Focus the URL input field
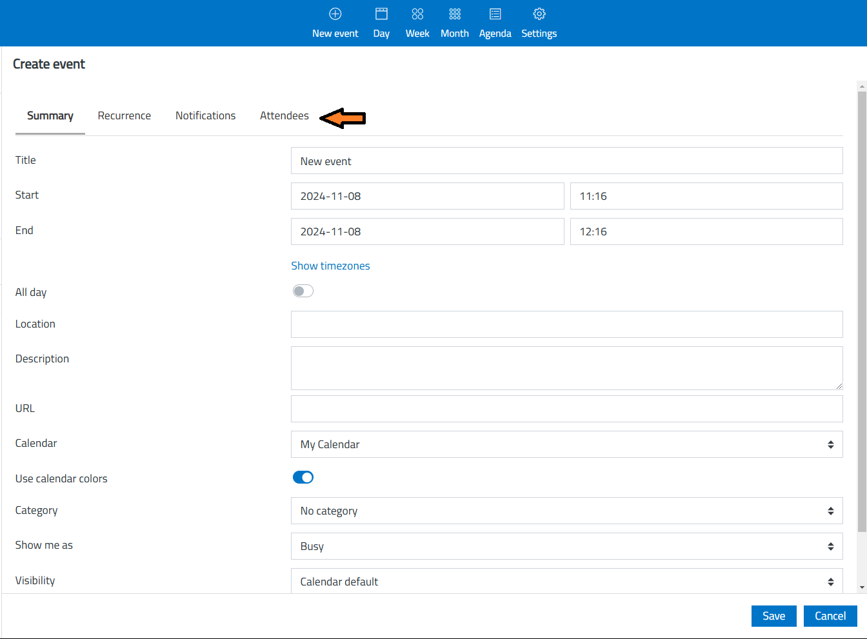The height and width of the screenshot is (639, 867). [x=566, y=409]
